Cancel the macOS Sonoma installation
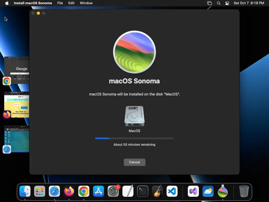Screen dimensions: 269x202 tap(134, 162)
